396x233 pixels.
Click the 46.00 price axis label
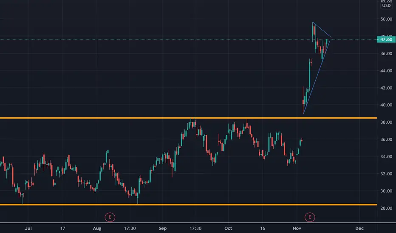click(x=386, y=53)
